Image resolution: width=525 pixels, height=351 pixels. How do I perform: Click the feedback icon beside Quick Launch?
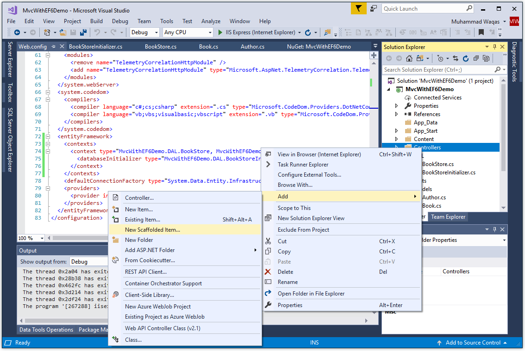[x=374, y=9]
